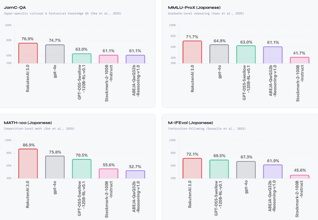Click the purple ABEJA-QwQ32b bar in JamC-QA
The width and height of the screenshot is (318, 220).
pyautogui.click(x=135, y=59)
